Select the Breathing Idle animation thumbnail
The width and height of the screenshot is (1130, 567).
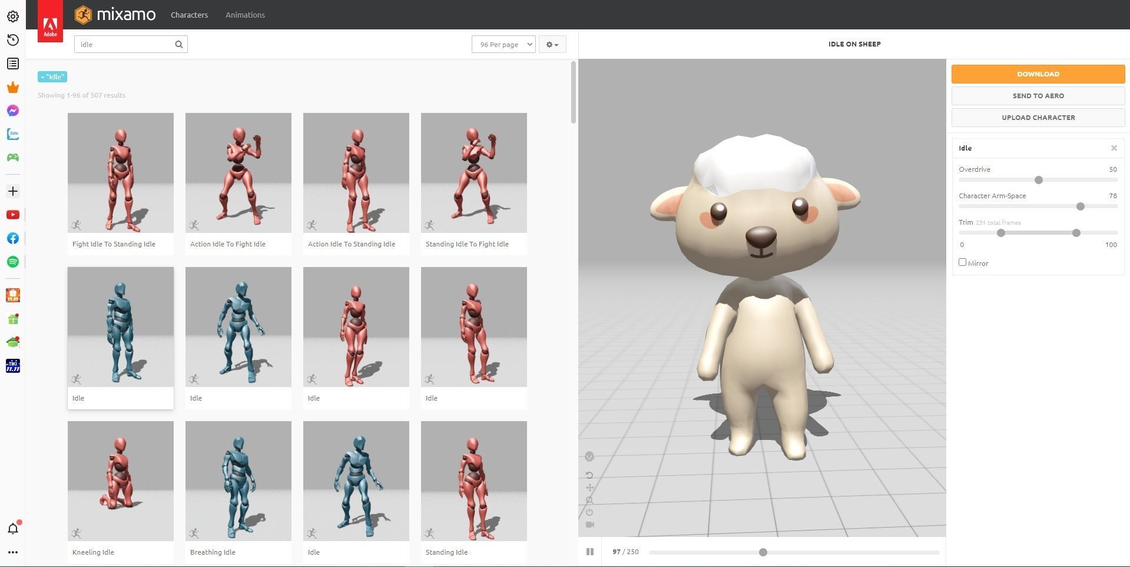coord(238,481)
